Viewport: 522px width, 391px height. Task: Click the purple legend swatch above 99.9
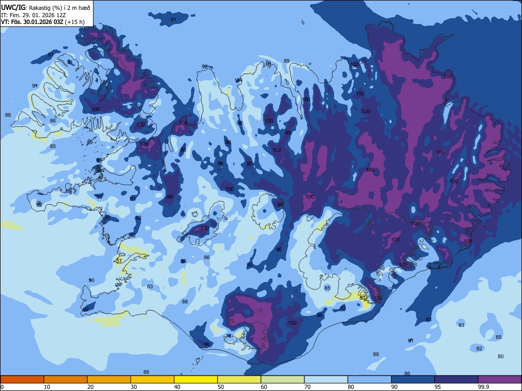(x=500, y=380)
